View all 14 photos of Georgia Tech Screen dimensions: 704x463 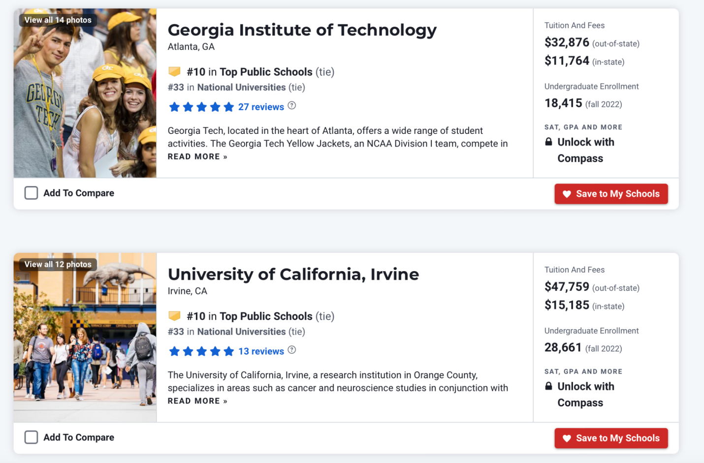58,20
